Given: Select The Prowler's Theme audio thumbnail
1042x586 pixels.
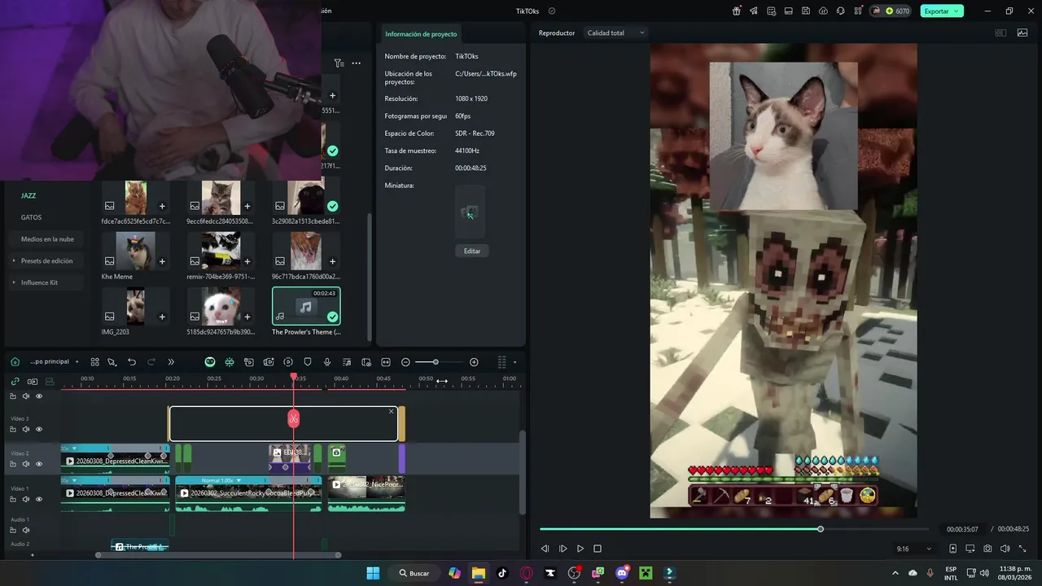Looking at the screenshot, I should [x=306, y=306].
